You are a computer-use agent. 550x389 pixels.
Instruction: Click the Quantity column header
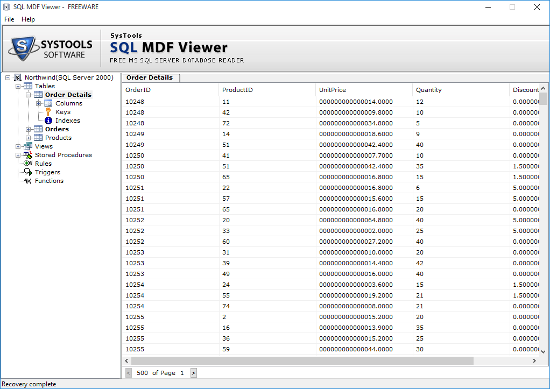click(461, 90)
